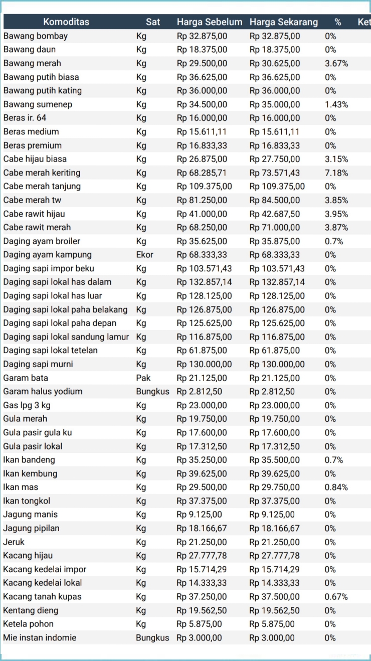Viewport: 371px width, 661px height.
Task: Click the Sat column header
Action: (153, 22)
